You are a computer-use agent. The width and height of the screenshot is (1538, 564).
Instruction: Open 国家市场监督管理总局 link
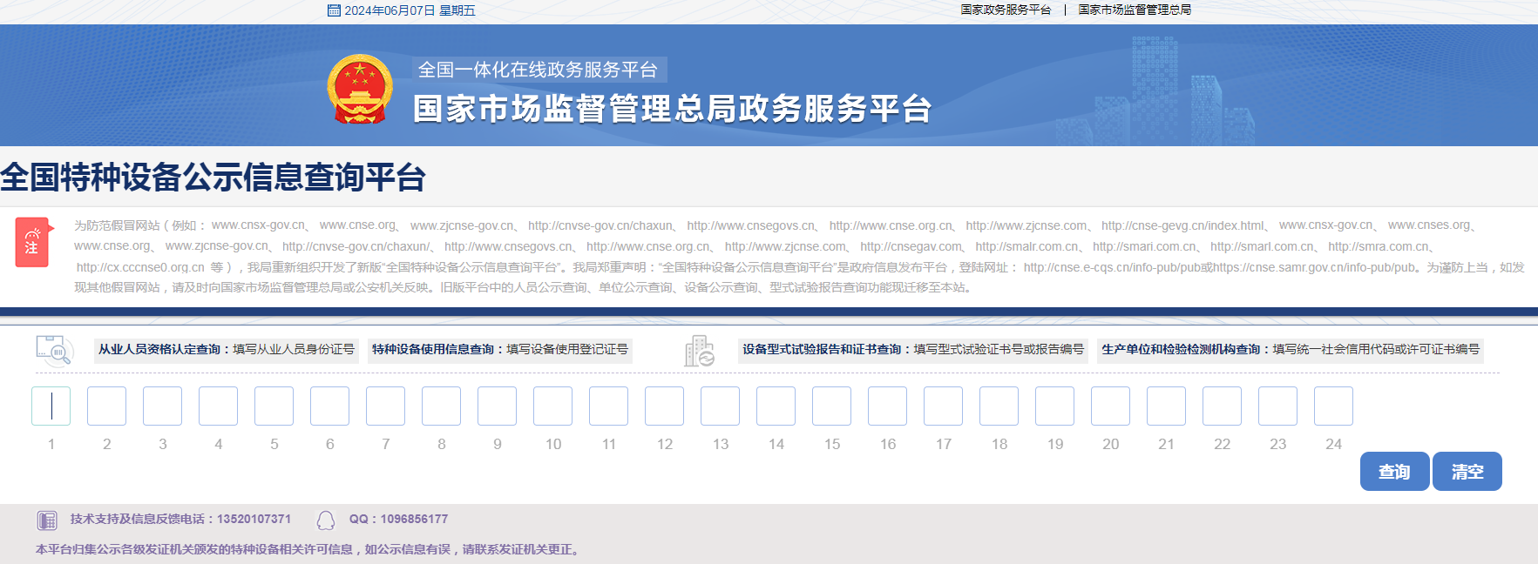(1135, 10)
